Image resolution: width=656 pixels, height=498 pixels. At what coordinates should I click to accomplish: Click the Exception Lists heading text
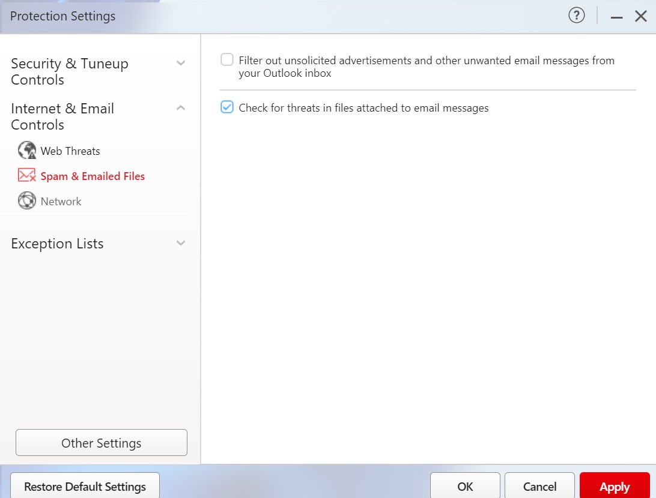57,244
